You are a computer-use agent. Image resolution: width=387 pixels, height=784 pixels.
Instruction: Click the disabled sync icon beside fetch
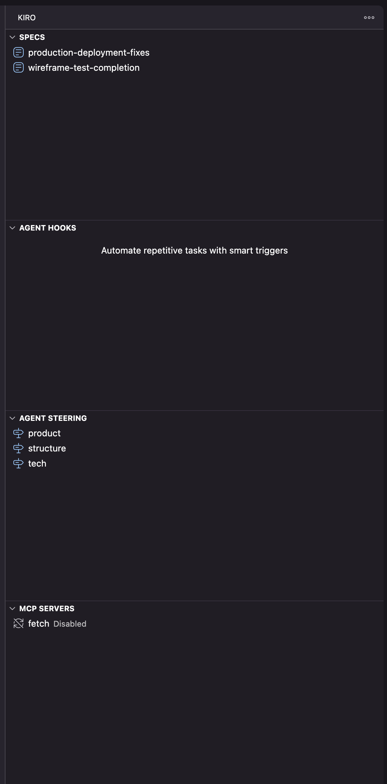[x=19, y=624]
